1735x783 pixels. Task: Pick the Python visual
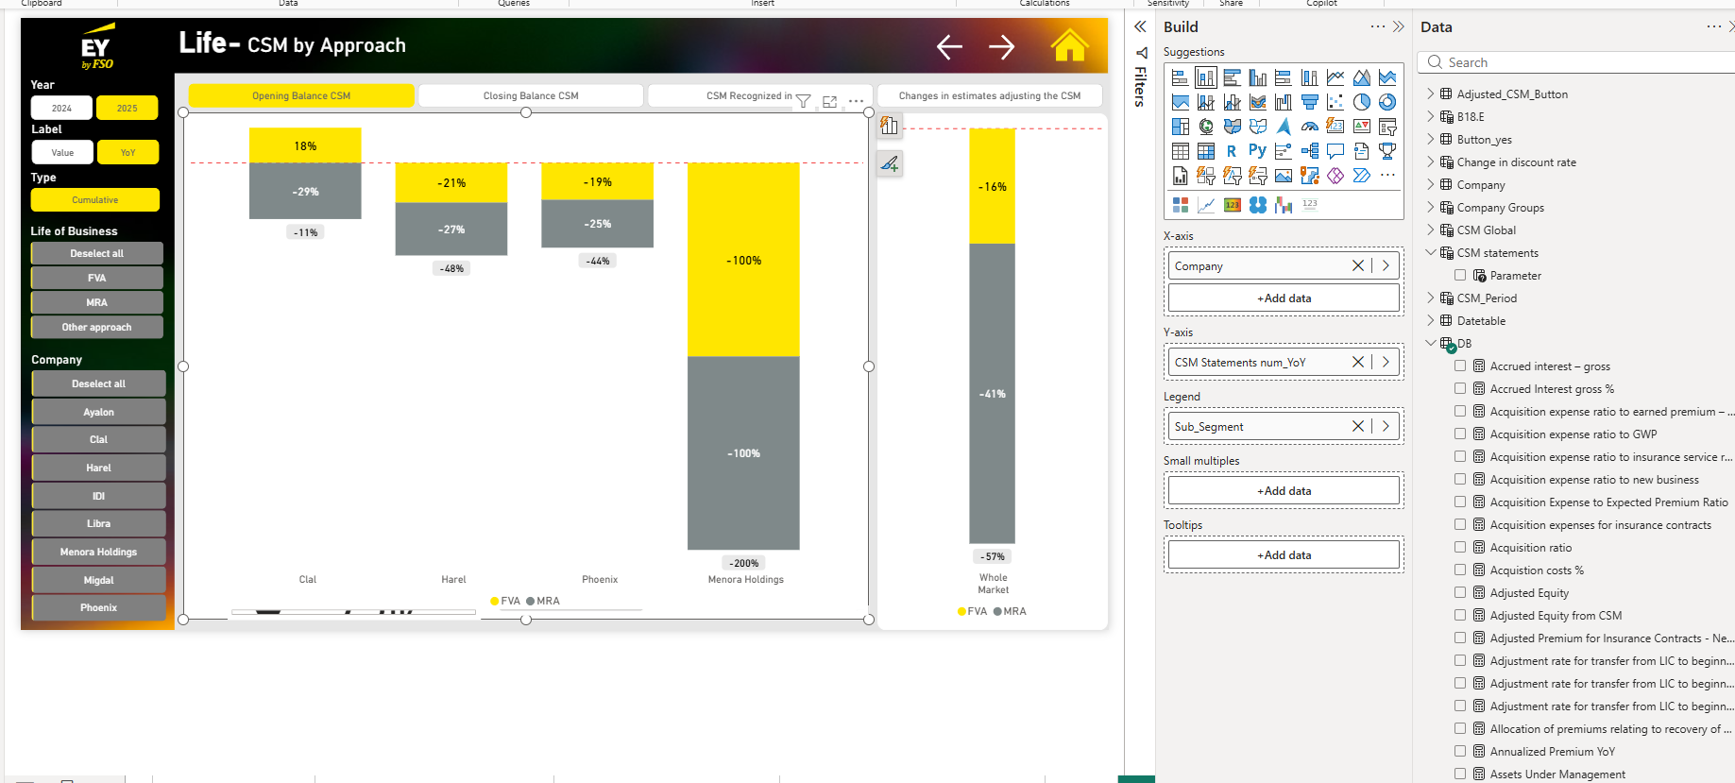[x=1257, y=151]
